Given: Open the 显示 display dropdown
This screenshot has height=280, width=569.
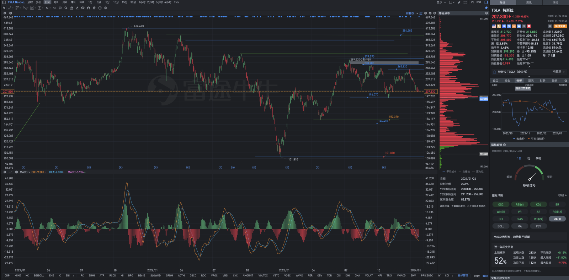Looking at the screenshot, I should pos(441,2).
